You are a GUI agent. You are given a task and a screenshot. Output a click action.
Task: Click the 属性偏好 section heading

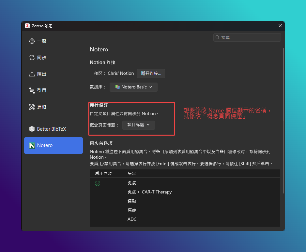point(99,105)
